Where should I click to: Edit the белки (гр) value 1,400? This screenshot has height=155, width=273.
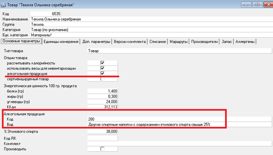(x=103, y=91)
